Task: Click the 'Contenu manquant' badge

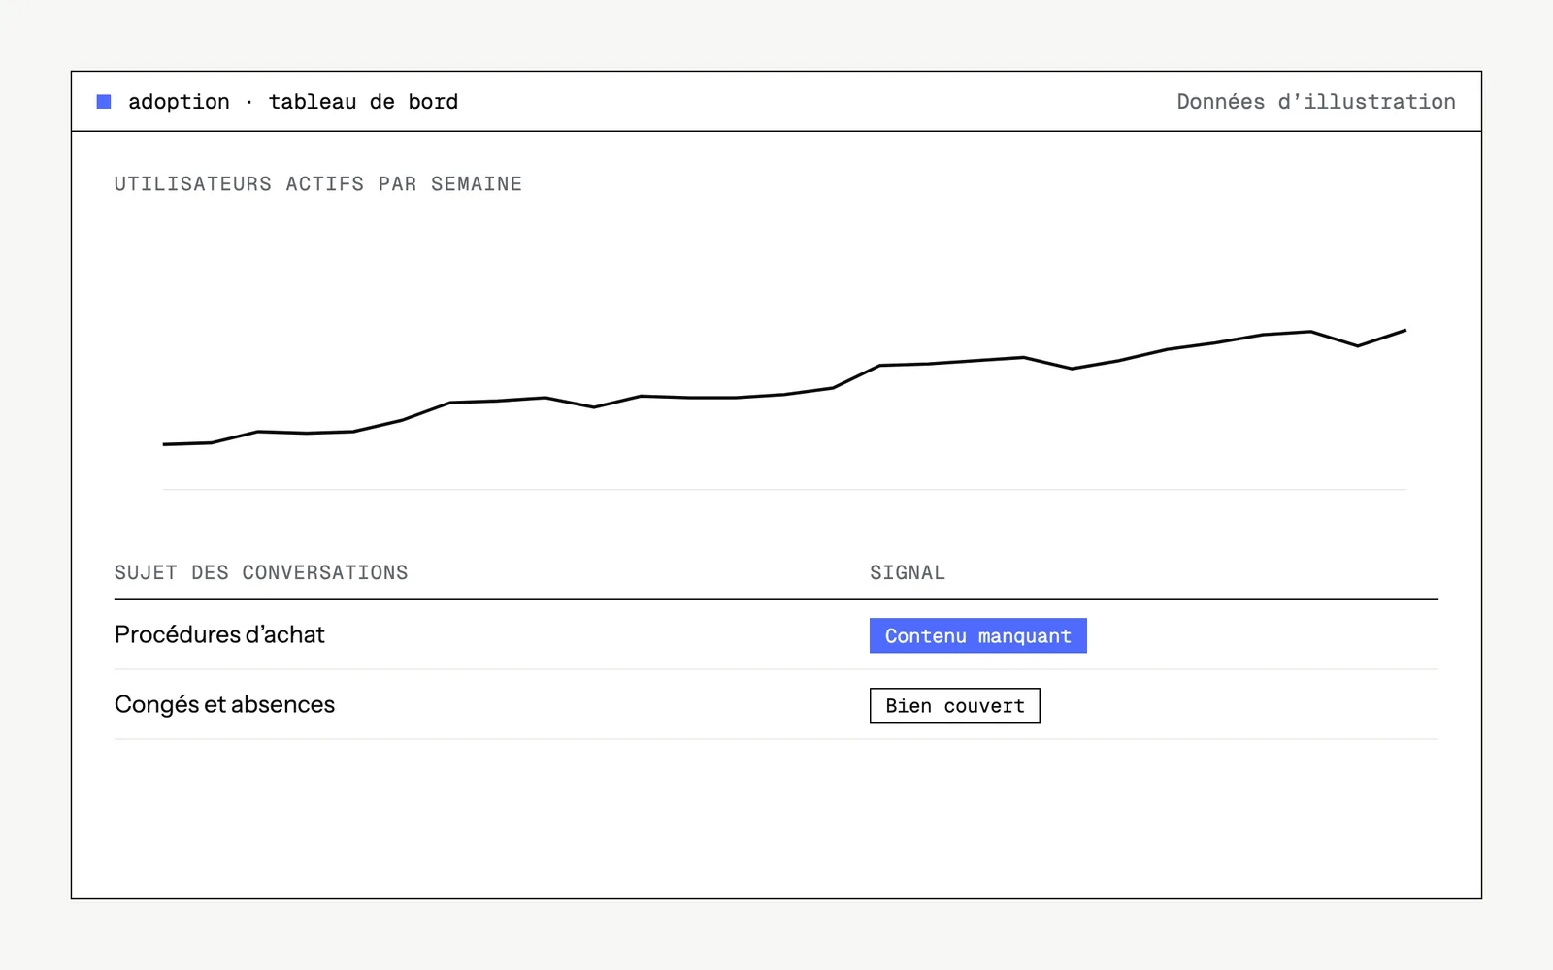Action: click(x=978, y=636)
